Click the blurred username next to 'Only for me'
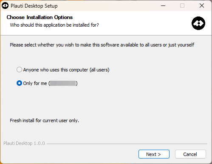 (63, 83)
